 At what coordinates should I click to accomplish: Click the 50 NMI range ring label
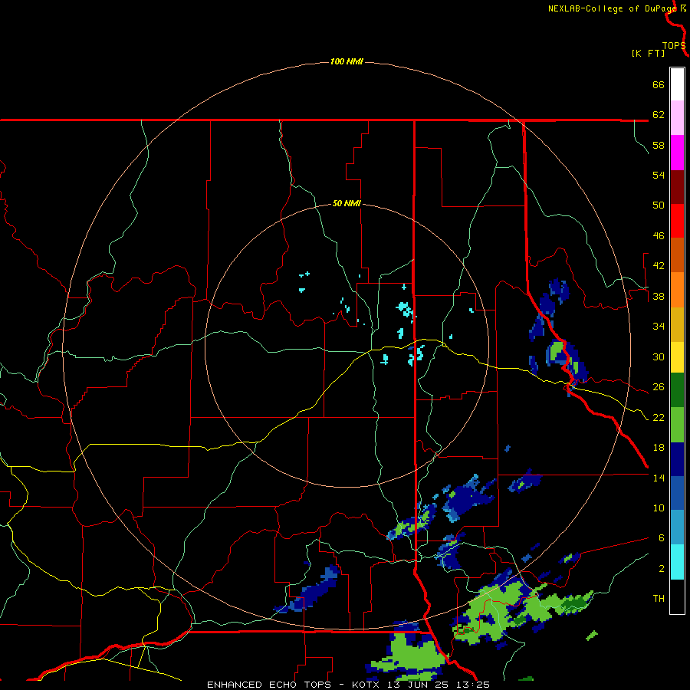[347, 203]
